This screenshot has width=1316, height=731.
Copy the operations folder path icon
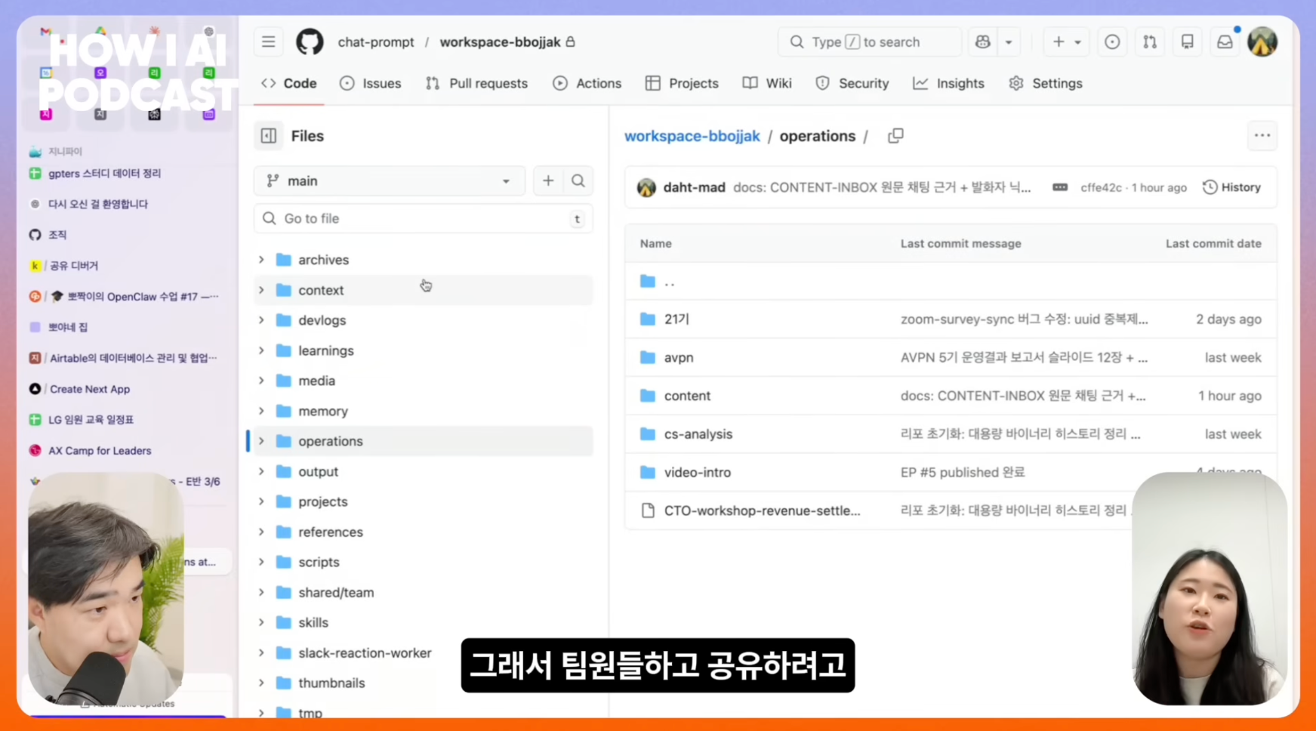pyautogui.click(x=895, y=136)
